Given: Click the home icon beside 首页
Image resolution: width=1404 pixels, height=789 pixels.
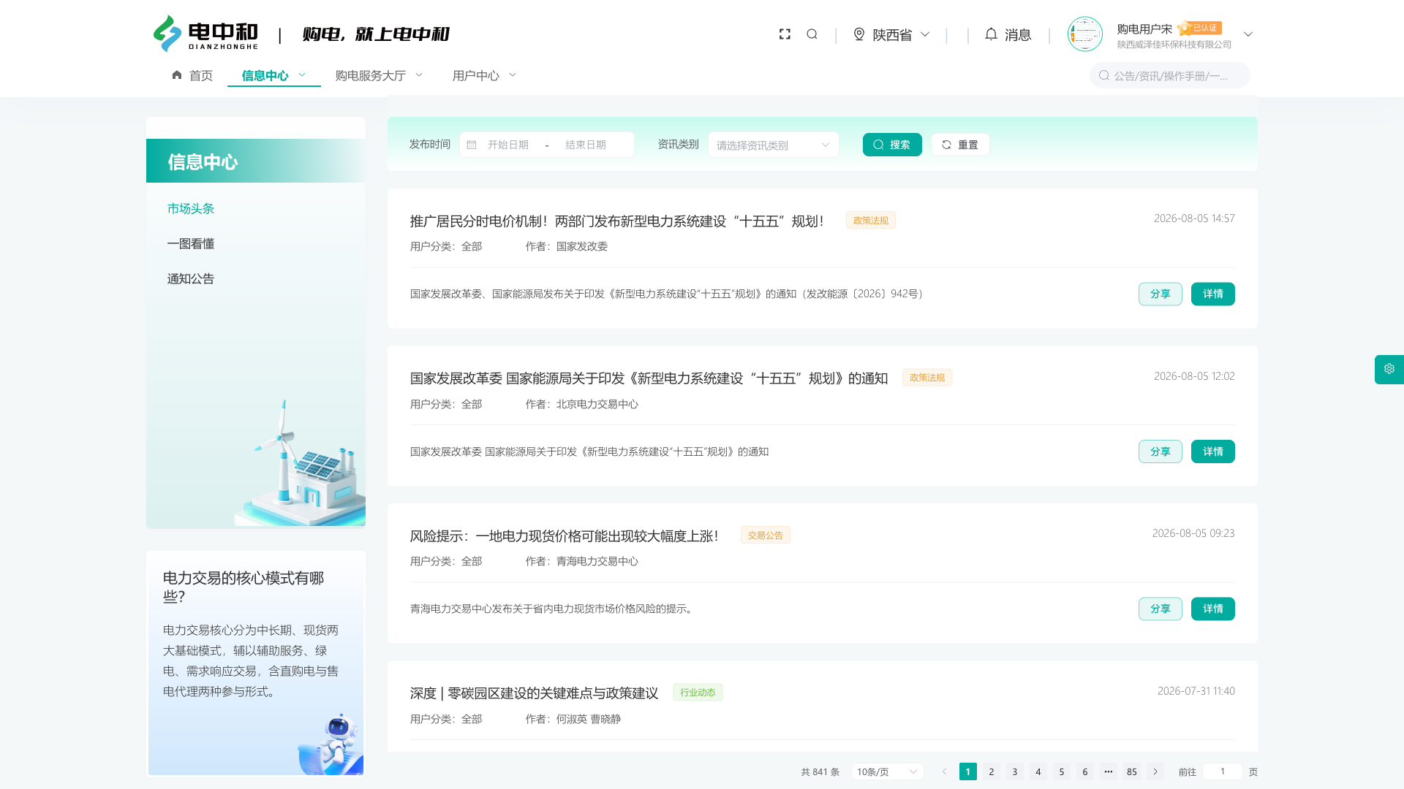Looking at the screenshot, I should [x=177, y=75].
